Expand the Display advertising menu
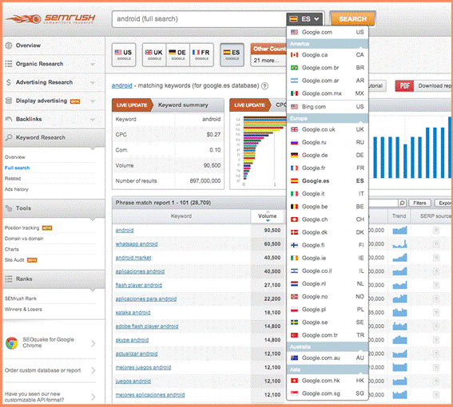Screen dimensions: 453x407 click(x=93, y=101)
